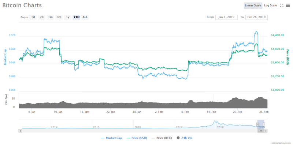The image size is (293, 145).
Task: Click the From date field Jan 1, 2019
Action: click(226, 17)
